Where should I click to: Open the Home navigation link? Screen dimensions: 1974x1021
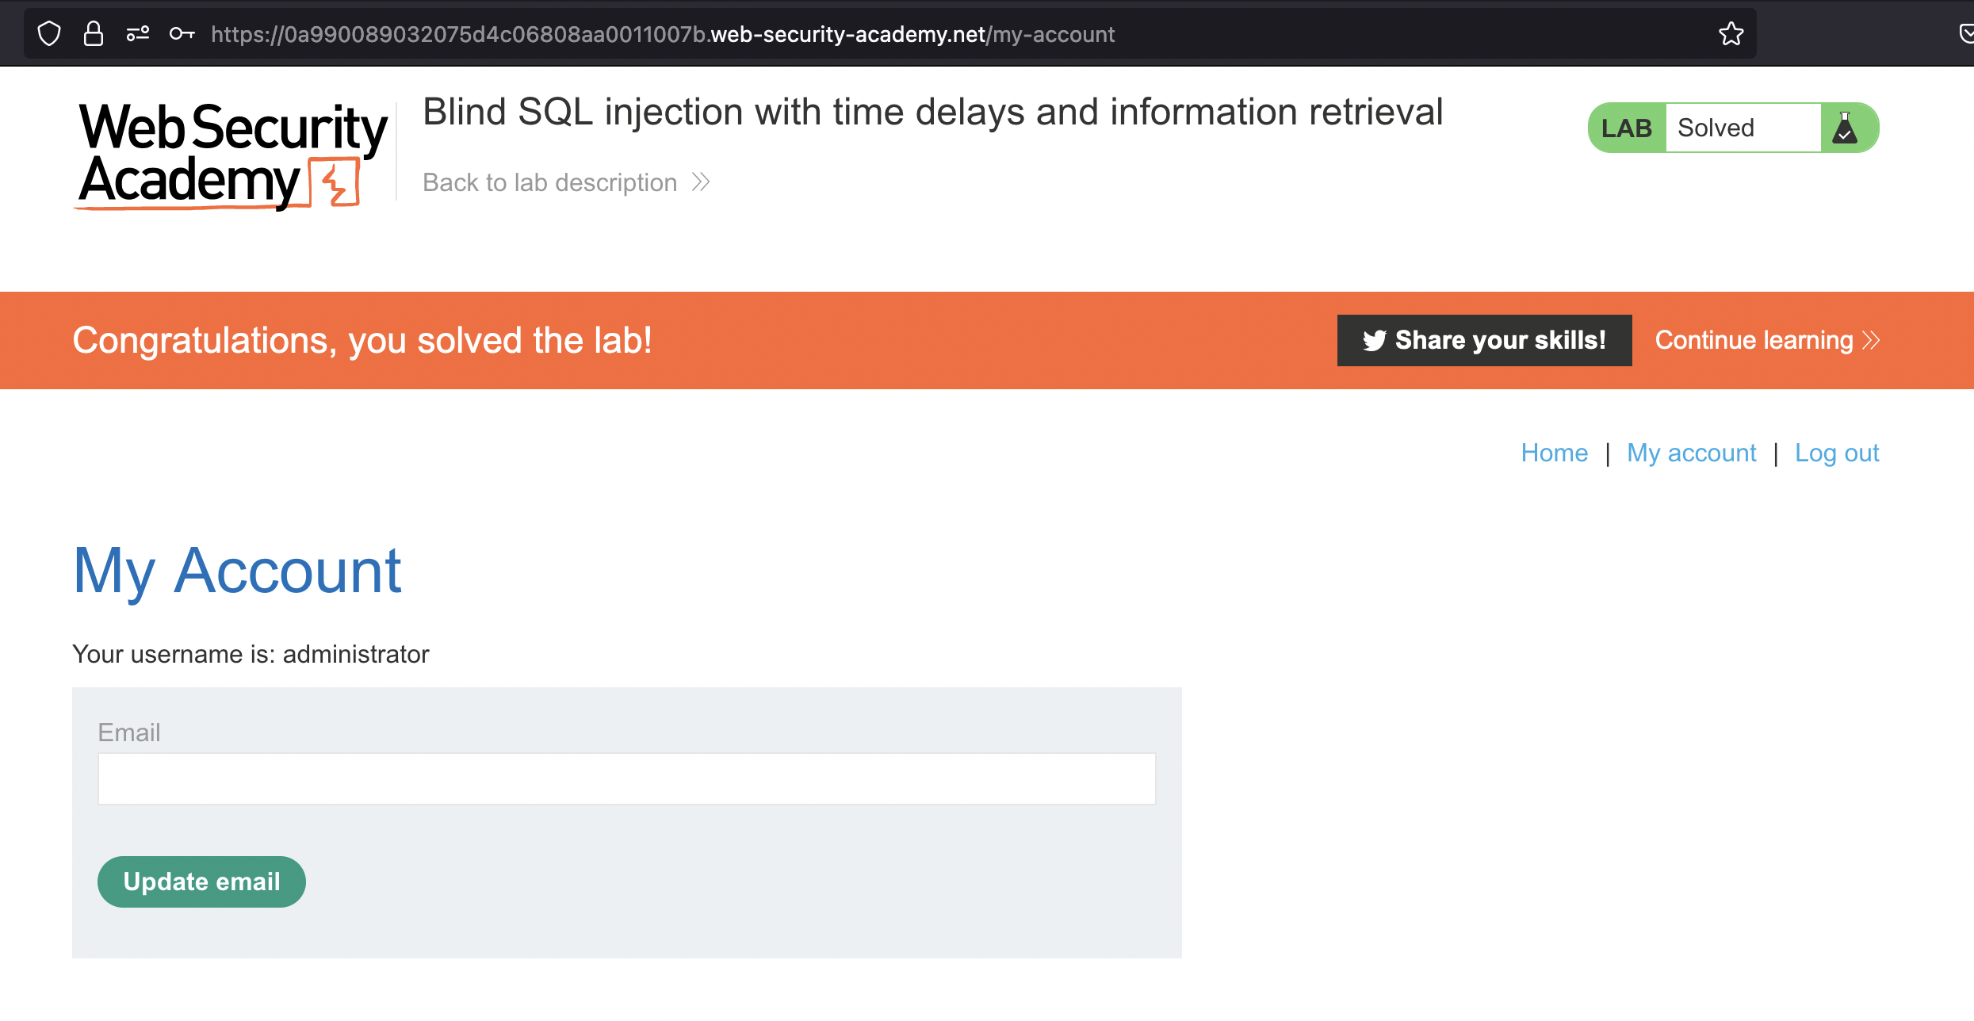[x=1554, y=453]
